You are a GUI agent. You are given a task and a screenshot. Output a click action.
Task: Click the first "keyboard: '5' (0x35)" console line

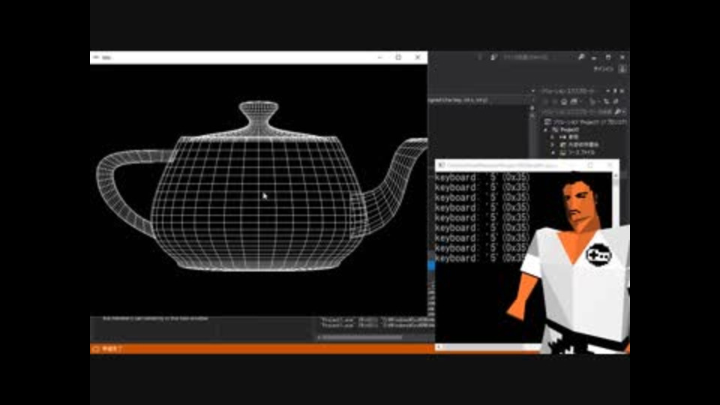[482, 177]
